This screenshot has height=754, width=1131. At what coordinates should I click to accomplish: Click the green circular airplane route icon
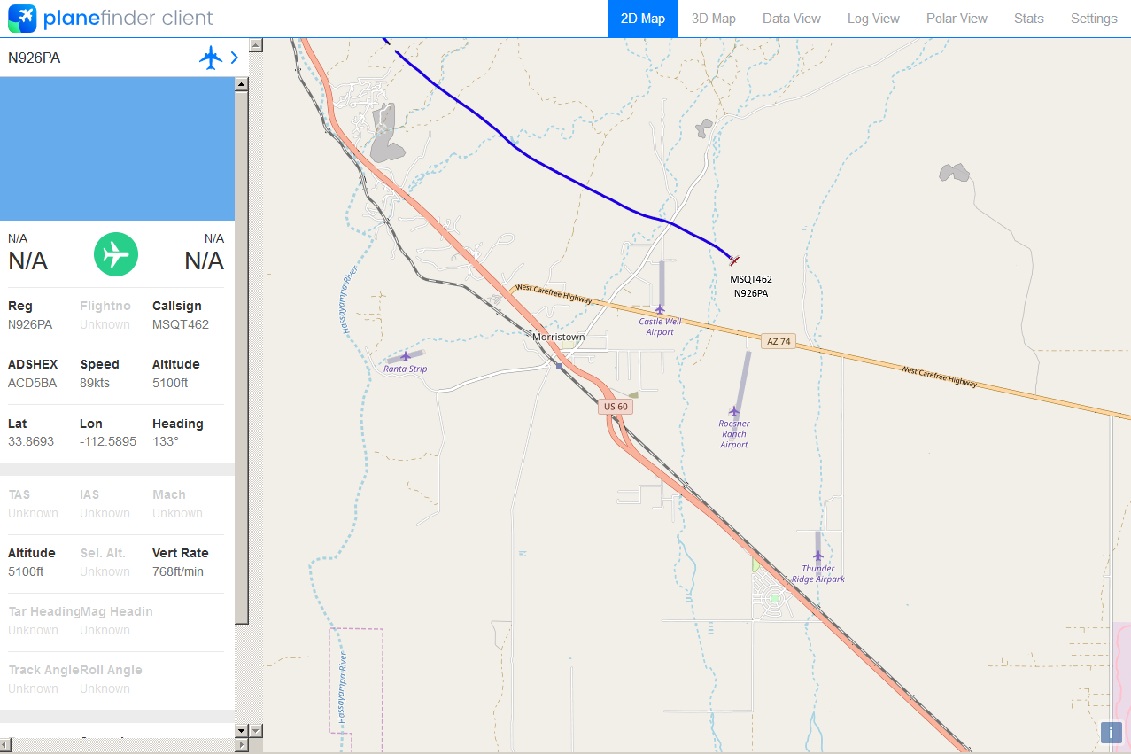[116, 254]
